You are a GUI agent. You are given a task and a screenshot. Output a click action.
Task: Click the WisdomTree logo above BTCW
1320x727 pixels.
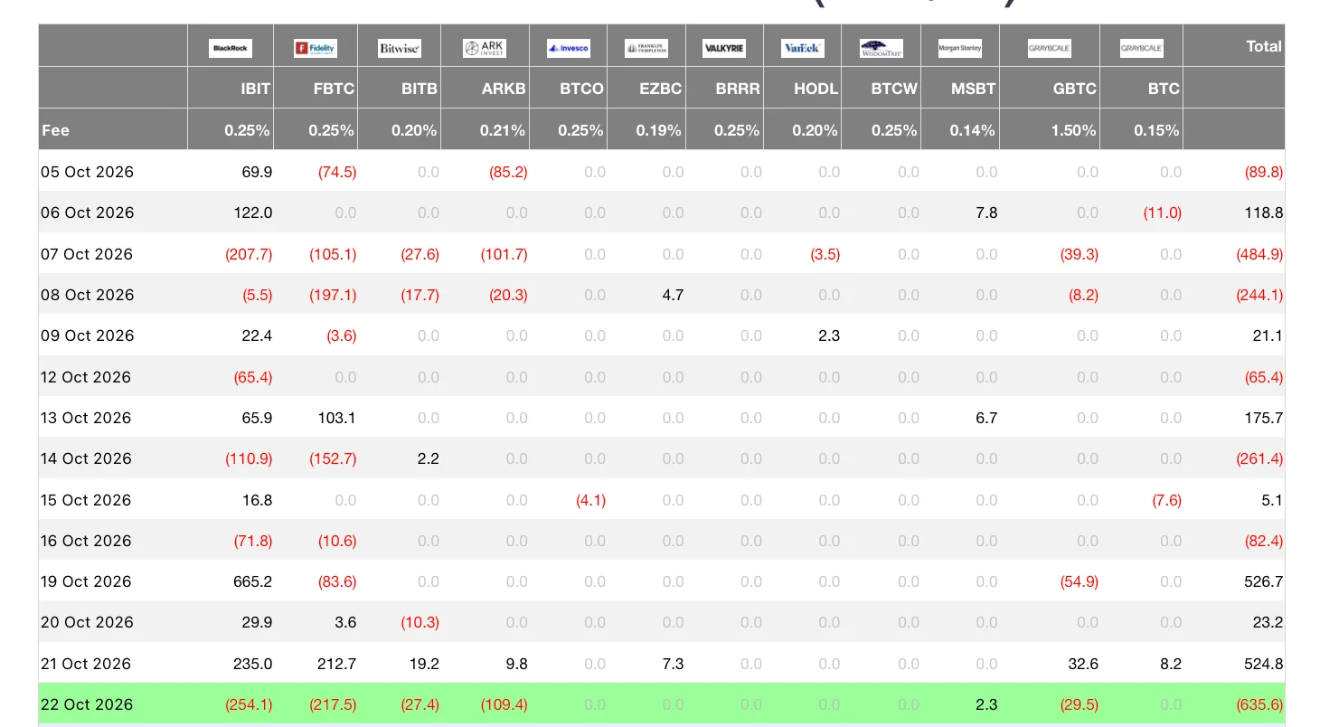coord(881,48)
